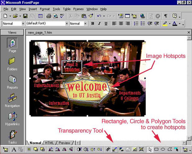Open the FrontPage Help icon
Viewport: 192px width, 154px height.
tap(175, 16)
